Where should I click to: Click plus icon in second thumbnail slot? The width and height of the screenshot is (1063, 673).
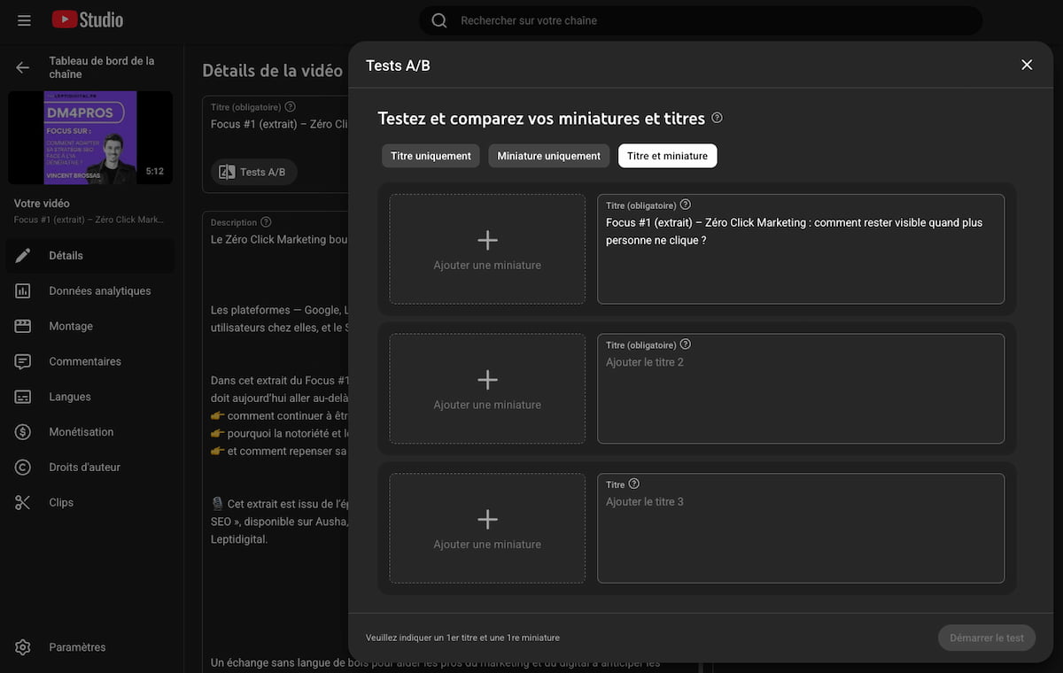(x=487, y=380)
